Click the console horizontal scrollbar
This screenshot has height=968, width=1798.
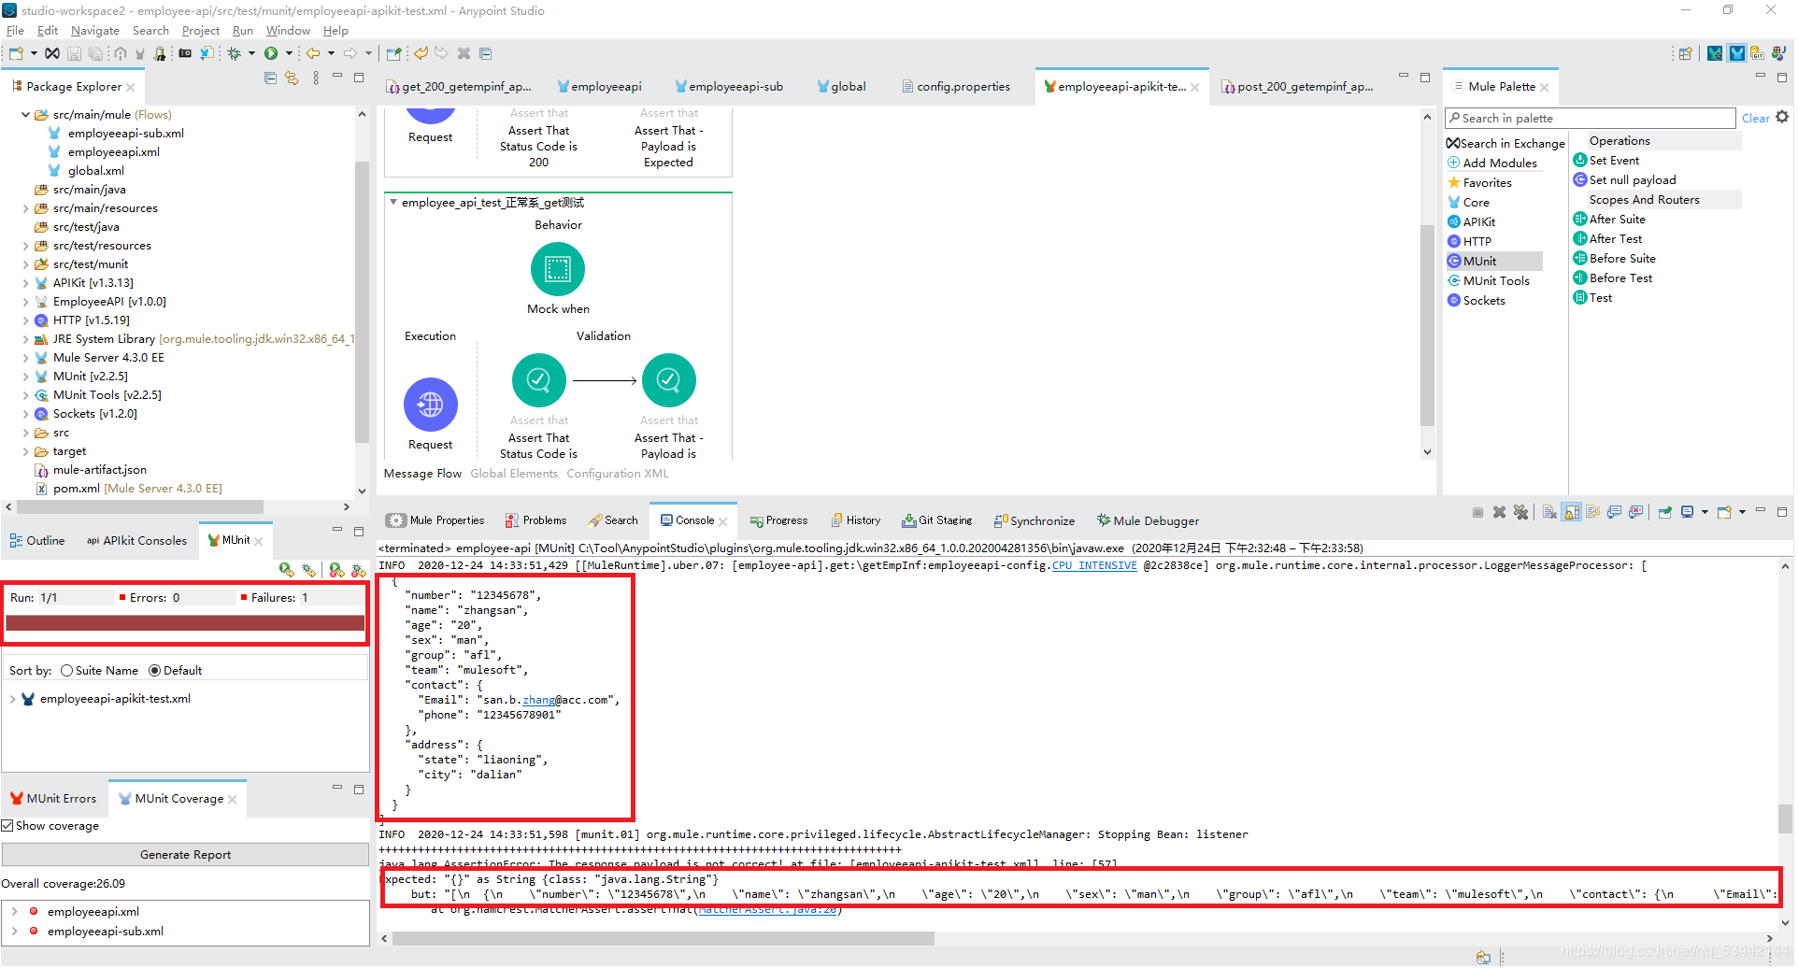click(664, 938)
